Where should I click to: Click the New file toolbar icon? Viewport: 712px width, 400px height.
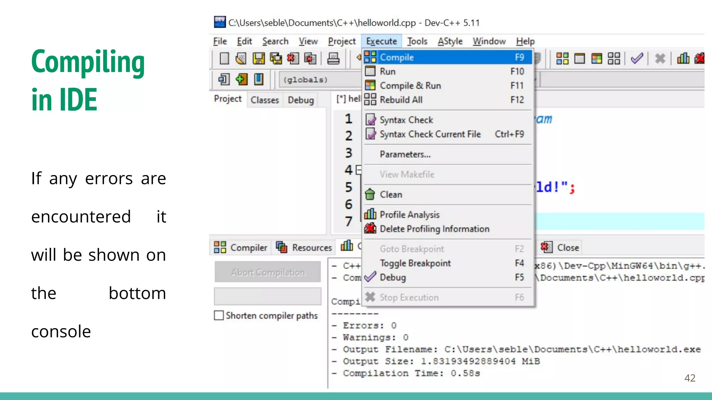(x=225, y=58)
